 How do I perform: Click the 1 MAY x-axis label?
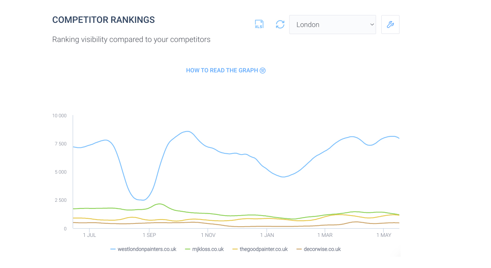click(x=384, y=235)
